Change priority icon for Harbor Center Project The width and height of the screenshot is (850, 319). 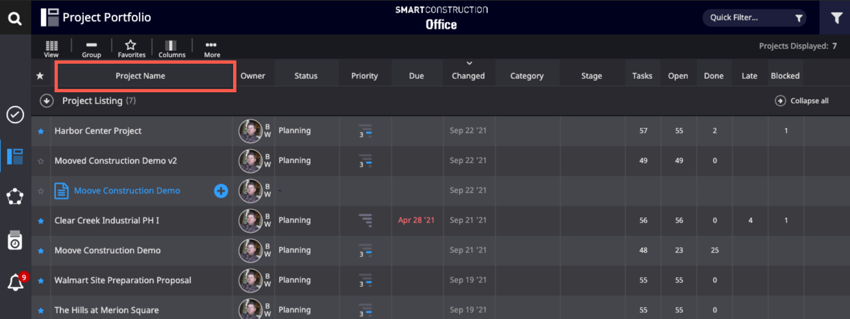point(365,131)
